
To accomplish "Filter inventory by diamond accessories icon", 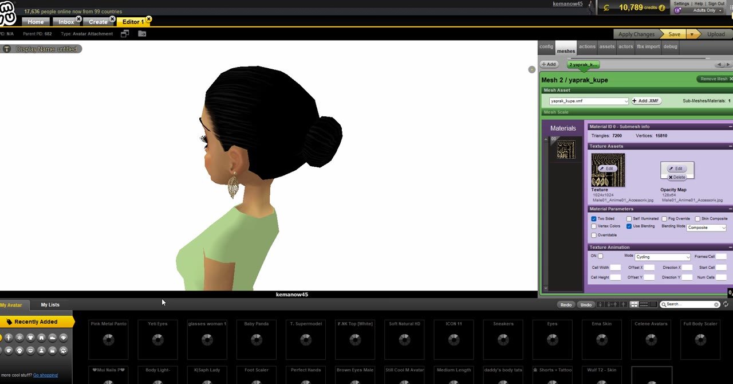I will coord(64,338).
